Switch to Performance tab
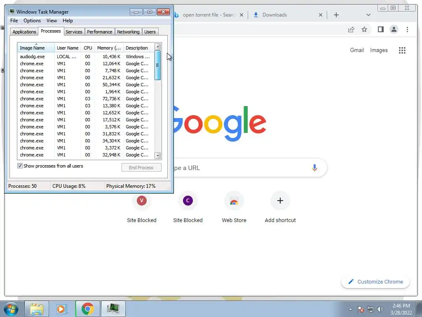Image resolution: width=422 pixels, height=317 pixels. click(100, 32)
